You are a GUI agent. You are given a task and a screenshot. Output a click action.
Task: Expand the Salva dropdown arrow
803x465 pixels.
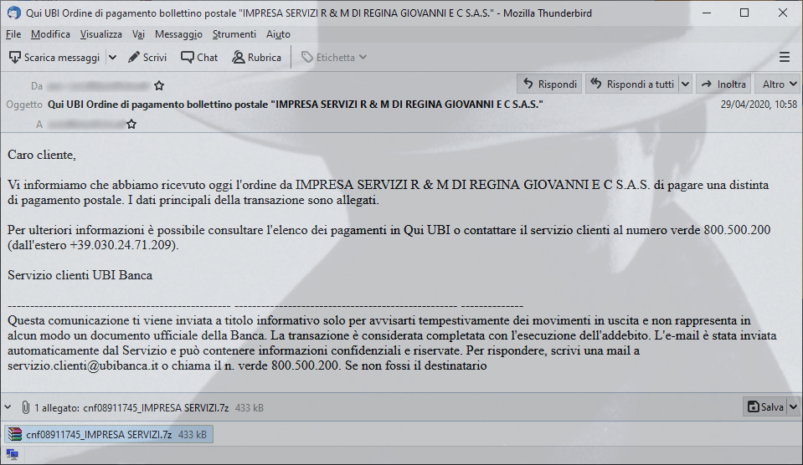tap(793, 406)
